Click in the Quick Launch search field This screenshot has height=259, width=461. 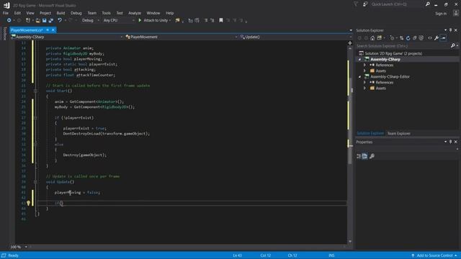(397, 4)
